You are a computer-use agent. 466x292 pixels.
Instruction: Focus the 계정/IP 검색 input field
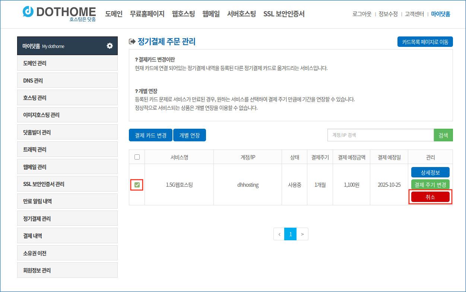pyautogui.click(x=380, y=135)
